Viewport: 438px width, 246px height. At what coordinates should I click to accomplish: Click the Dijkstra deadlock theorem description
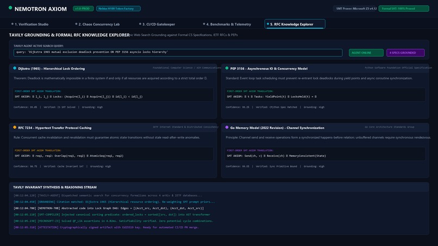(110, 78)
